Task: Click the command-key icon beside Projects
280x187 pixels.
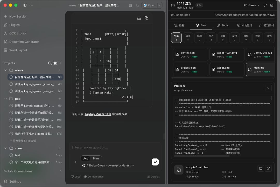Action: pos(55,63)
